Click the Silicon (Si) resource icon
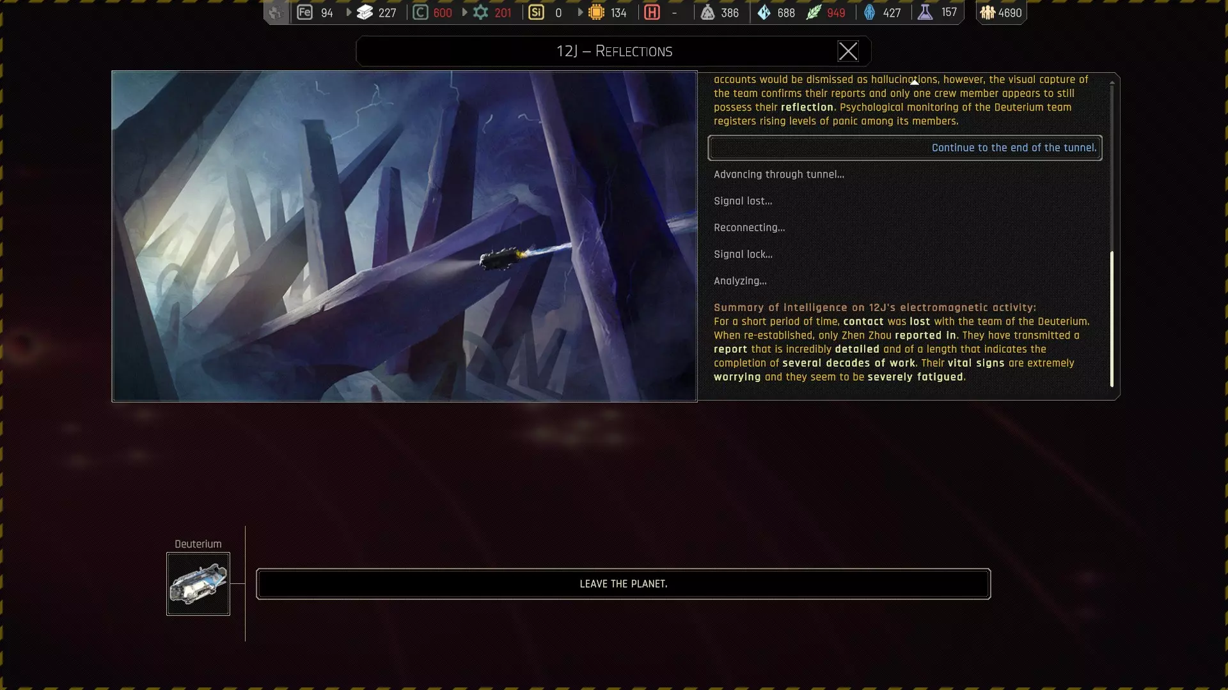1228x690 pixels. point(536,13)
